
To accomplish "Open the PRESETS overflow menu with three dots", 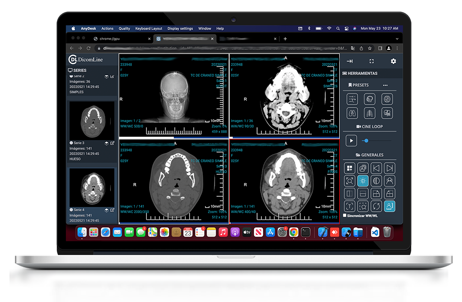I will pos(385,85).
